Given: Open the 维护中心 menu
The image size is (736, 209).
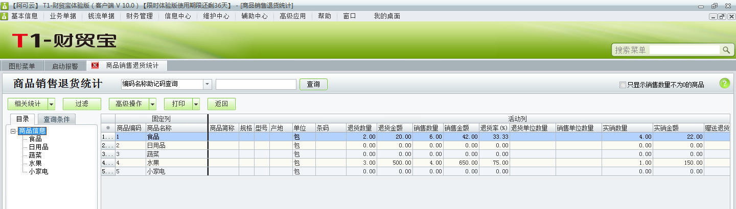Looking at the screenshot, I should [216, 16].
